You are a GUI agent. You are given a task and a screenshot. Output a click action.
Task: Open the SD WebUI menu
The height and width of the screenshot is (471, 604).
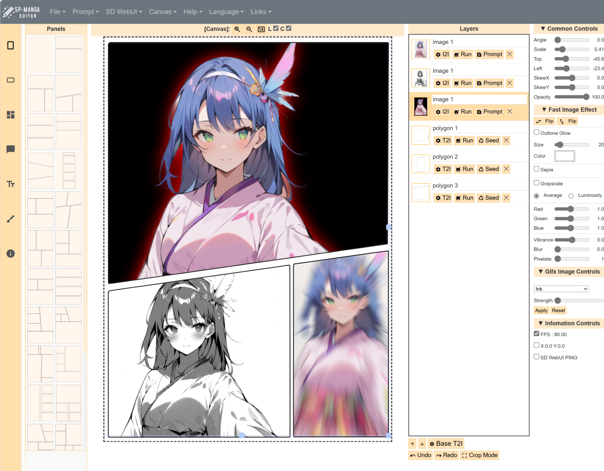[x=124, y=12]
